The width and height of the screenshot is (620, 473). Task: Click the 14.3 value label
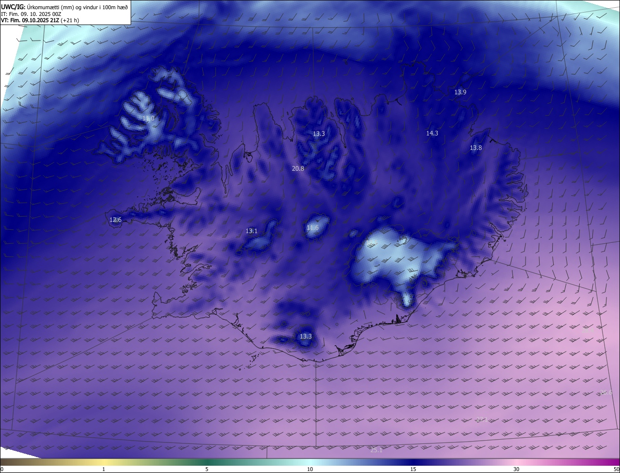[432, 133]
